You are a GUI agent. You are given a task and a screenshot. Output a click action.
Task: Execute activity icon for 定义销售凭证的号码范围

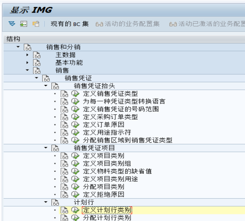76,109
